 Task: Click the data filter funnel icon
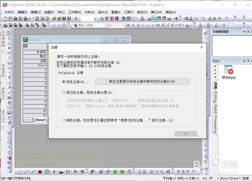(x=226, y=19)
